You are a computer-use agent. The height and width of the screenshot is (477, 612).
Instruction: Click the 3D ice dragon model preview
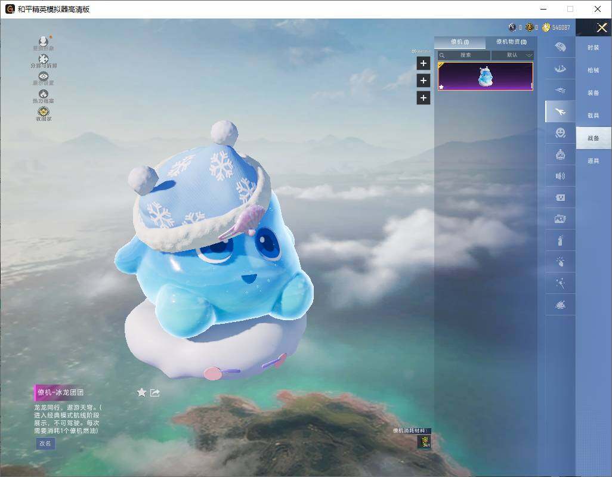click(x=215, y=250)
